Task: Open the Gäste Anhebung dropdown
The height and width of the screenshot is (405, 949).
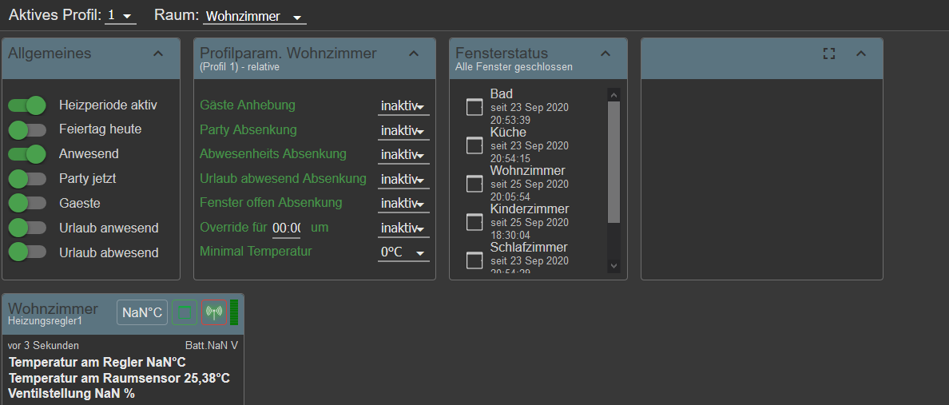Action: [403, 106]
